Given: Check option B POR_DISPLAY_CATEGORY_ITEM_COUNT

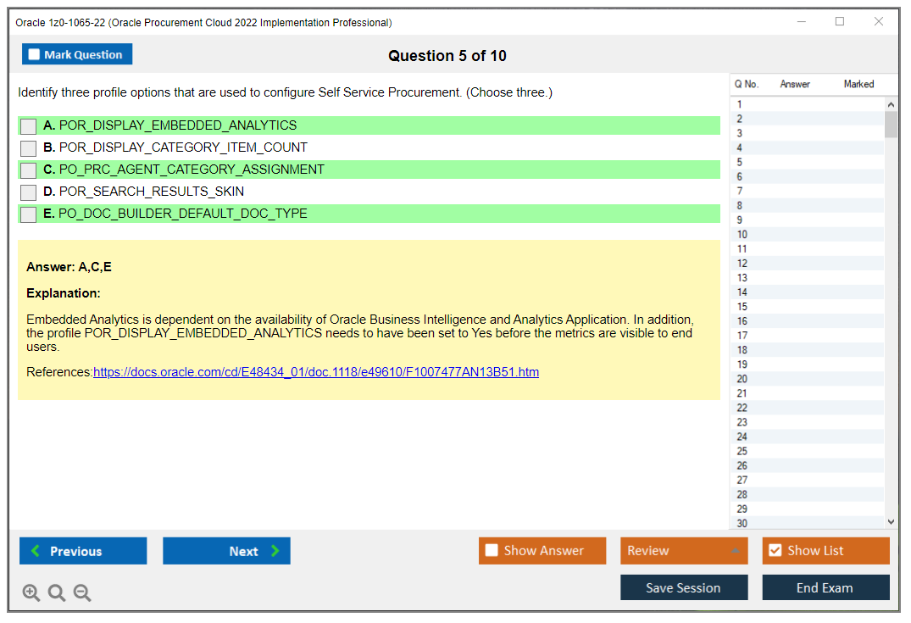Looking at the screenshot, I should (x=29, y=148).
